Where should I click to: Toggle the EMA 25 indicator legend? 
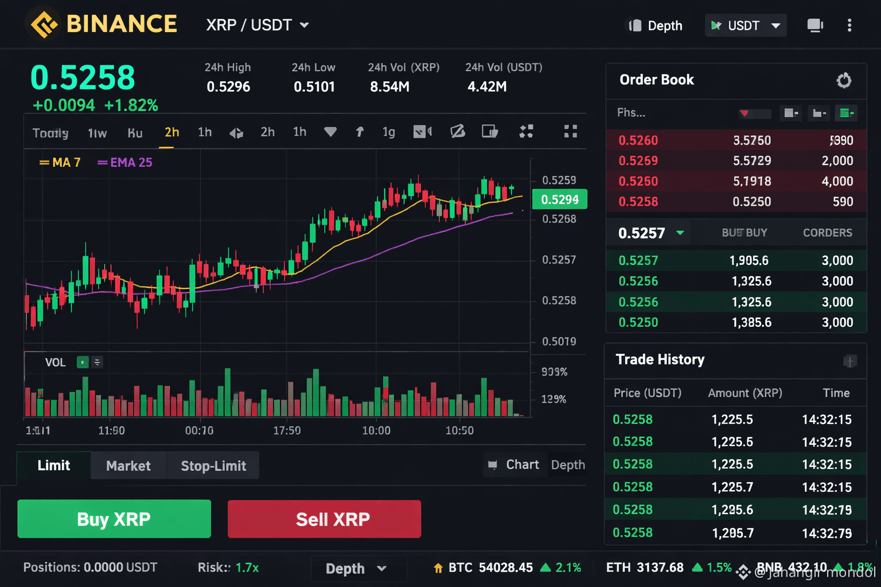125,163
